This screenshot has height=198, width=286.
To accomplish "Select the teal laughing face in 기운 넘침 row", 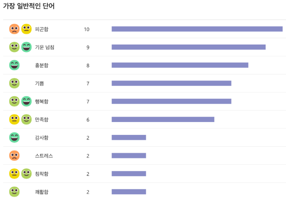I will tap(26, 47).
